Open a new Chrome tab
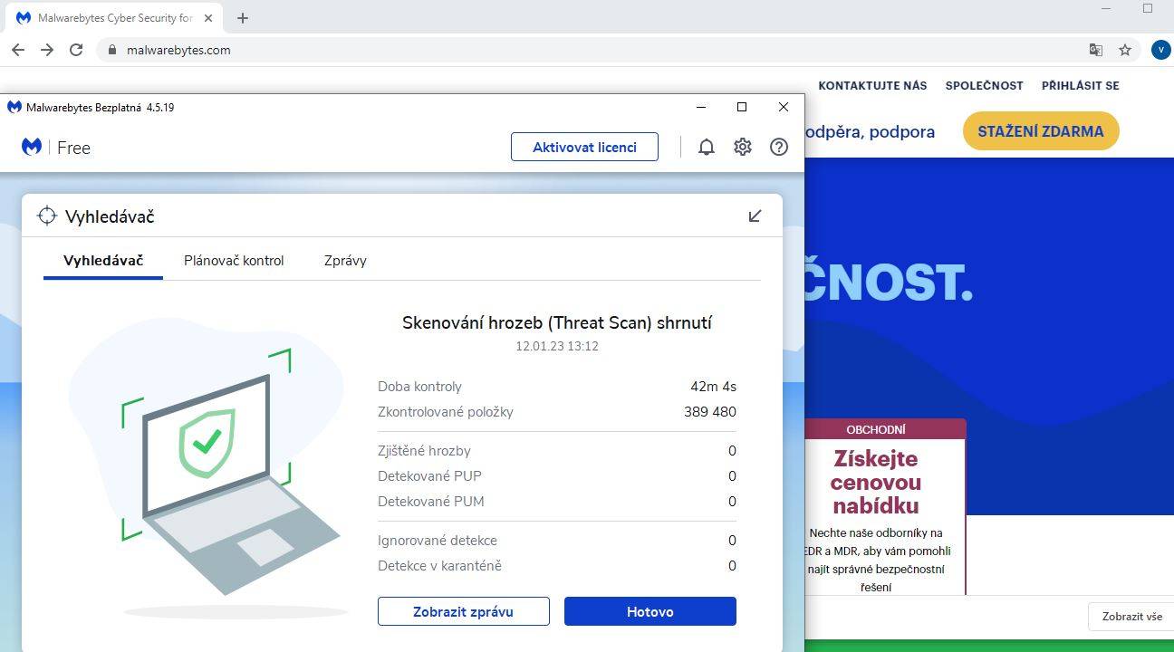This screenshot has width=1174, height=652. [242, 18]
